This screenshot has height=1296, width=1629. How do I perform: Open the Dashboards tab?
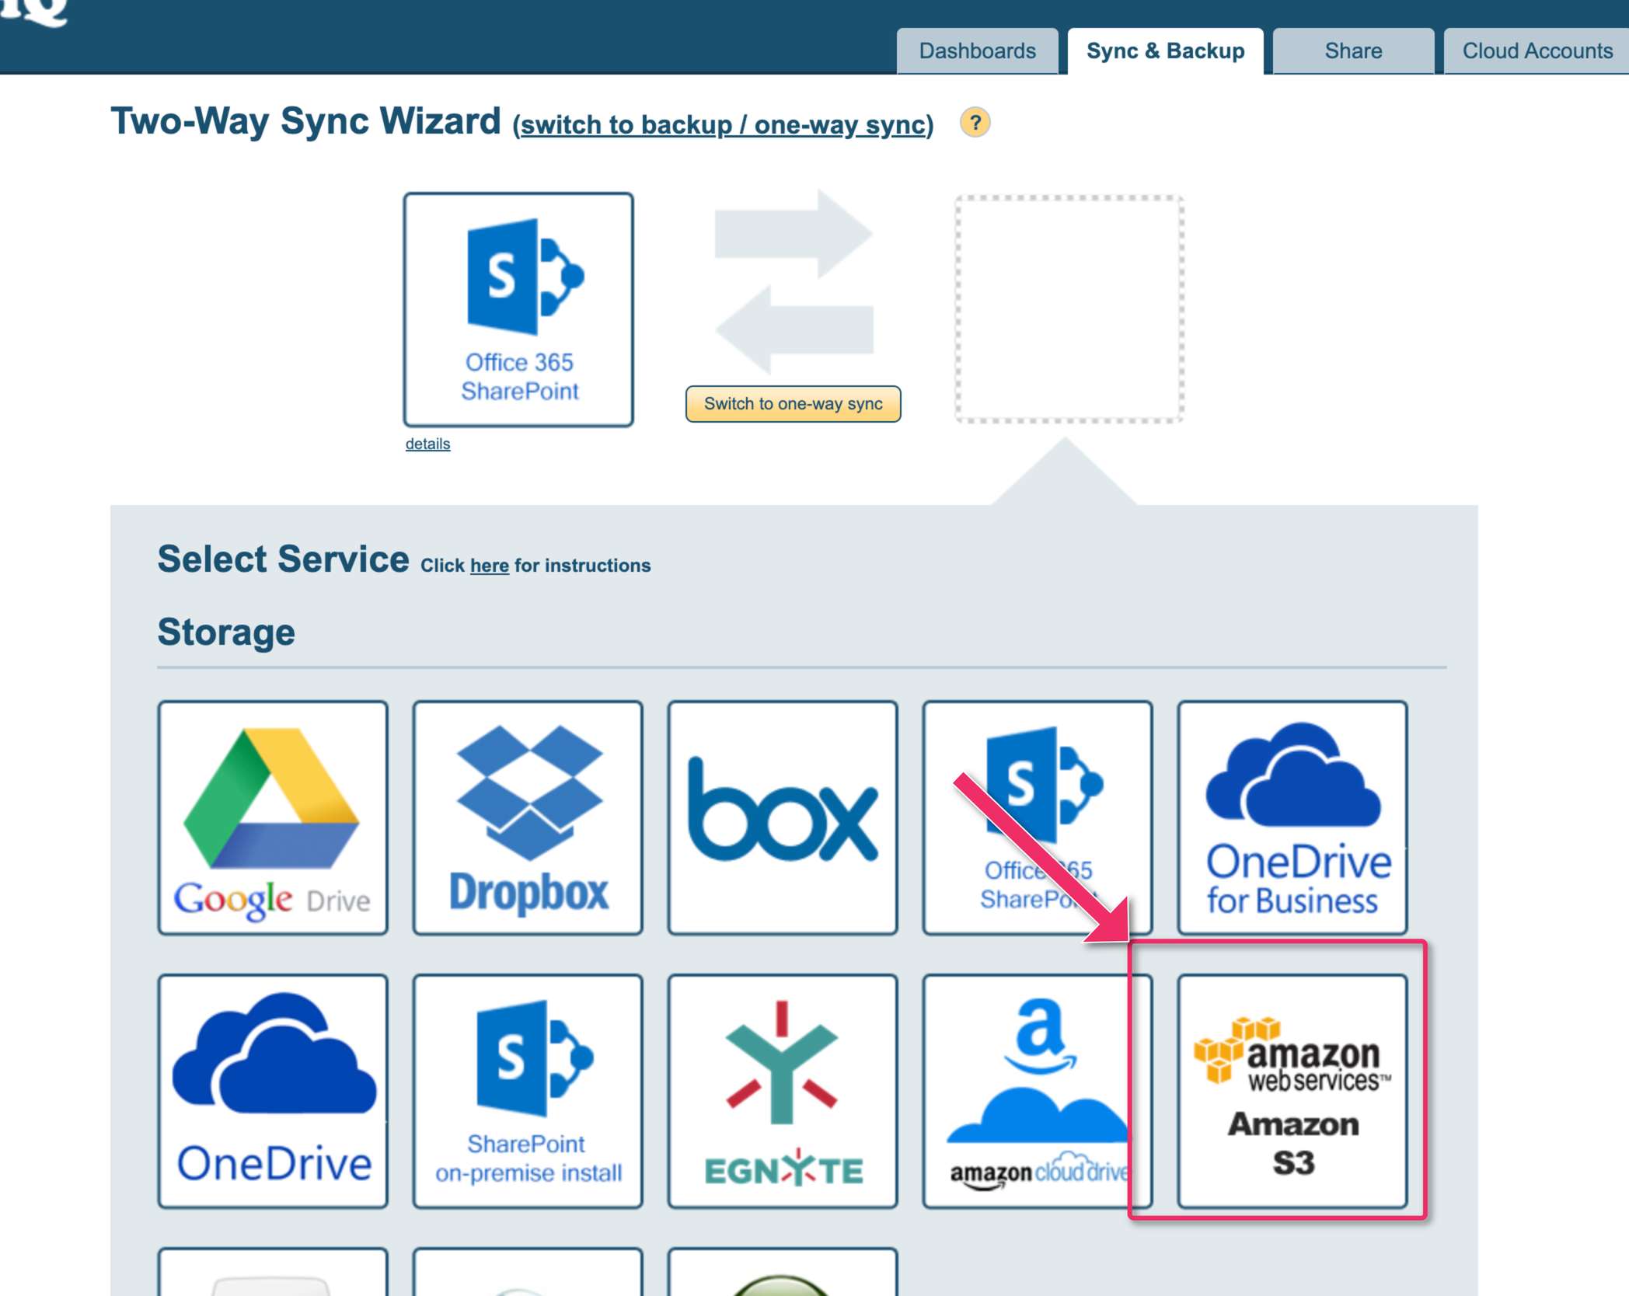pos(977,51)
